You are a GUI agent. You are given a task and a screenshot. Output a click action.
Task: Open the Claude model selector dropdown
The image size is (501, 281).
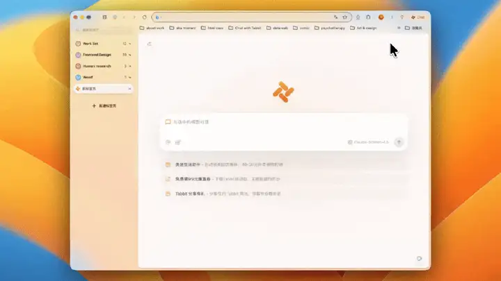tap(368, 142)
